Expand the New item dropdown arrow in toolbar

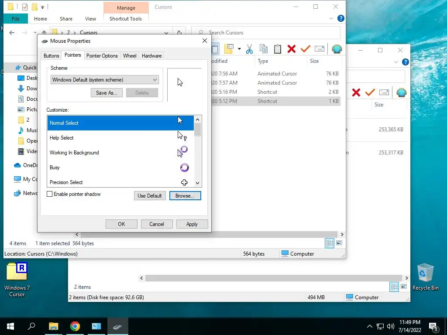239,49
